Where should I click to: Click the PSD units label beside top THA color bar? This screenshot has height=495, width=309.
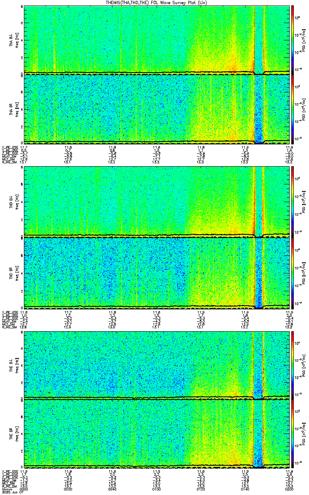click(303, 40)
